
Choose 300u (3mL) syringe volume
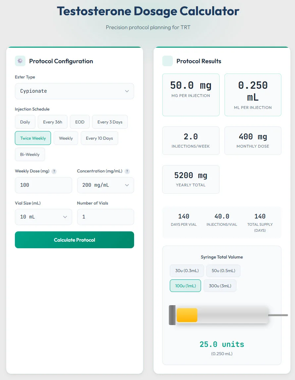pyautogui.click(x=220, y=285)
